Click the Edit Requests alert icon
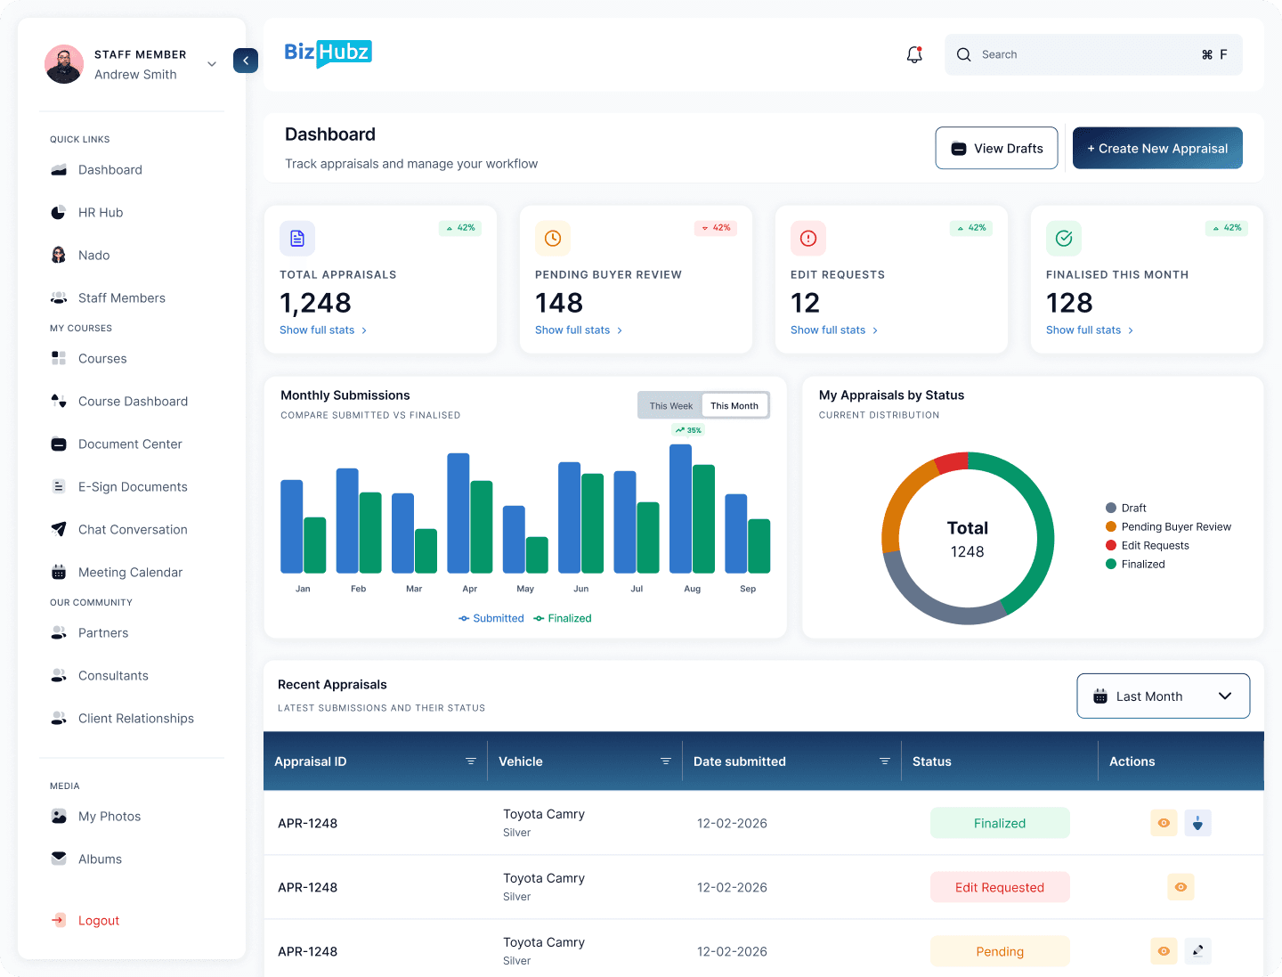 [x=808, y=239]
